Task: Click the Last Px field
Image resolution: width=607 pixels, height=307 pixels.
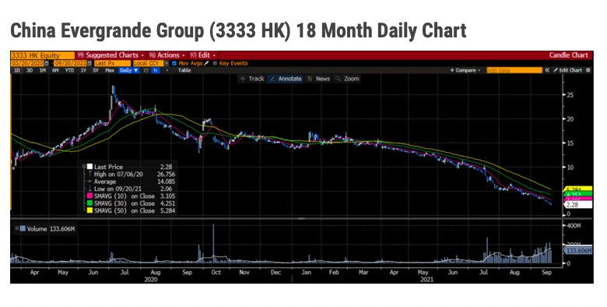Action: tap(112, 63)
